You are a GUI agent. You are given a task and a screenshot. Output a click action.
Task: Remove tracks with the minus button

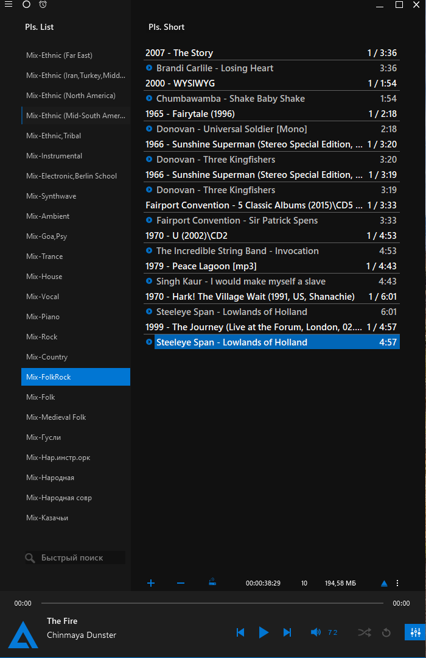pyautogui.click(x=181, y=583)
